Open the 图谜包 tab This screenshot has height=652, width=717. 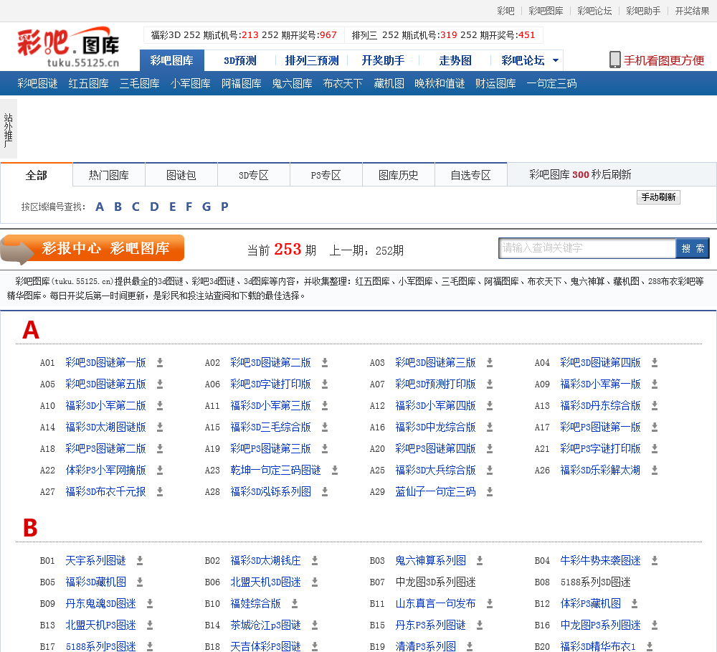coord(181,175)
